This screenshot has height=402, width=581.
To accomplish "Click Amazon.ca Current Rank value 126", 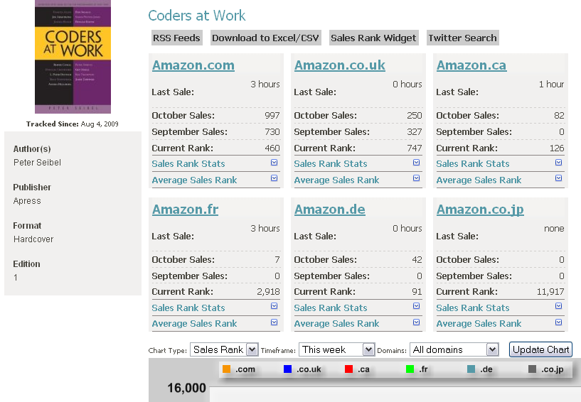I will [557, 148].
